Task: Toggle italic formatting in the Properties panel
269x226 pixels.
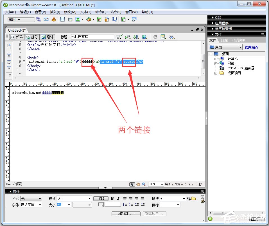Action: click(118, 199)
